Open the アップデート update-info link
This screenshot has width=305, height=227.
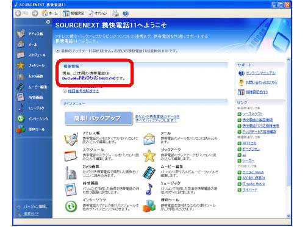(x=259, y=132)
